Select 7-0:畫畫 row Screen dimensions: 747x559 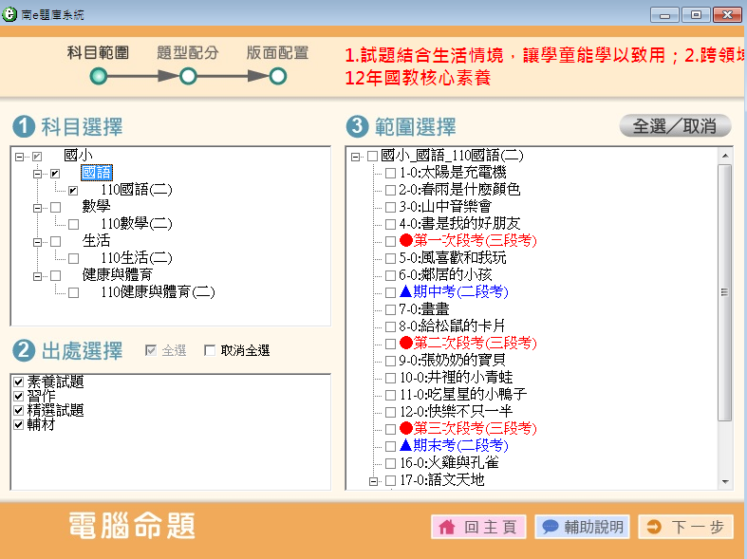(423, 309)
